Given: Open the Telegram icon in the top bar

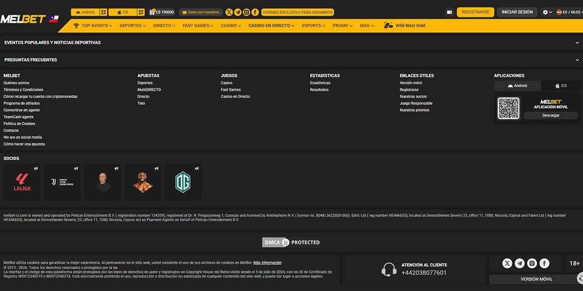Looking at the screenshot, I should coord(238,12).
